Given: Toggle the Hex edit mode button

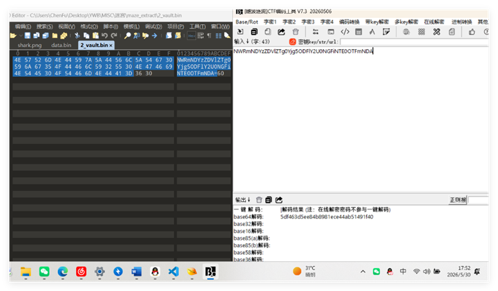Looking at the screenshot, I should [191, 35].
